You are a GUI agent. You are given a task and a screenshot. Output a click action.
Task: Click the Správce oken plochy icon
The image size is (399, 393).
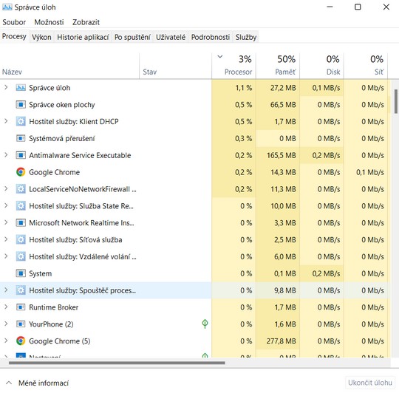pyautogui.click(x=21, y=105)
